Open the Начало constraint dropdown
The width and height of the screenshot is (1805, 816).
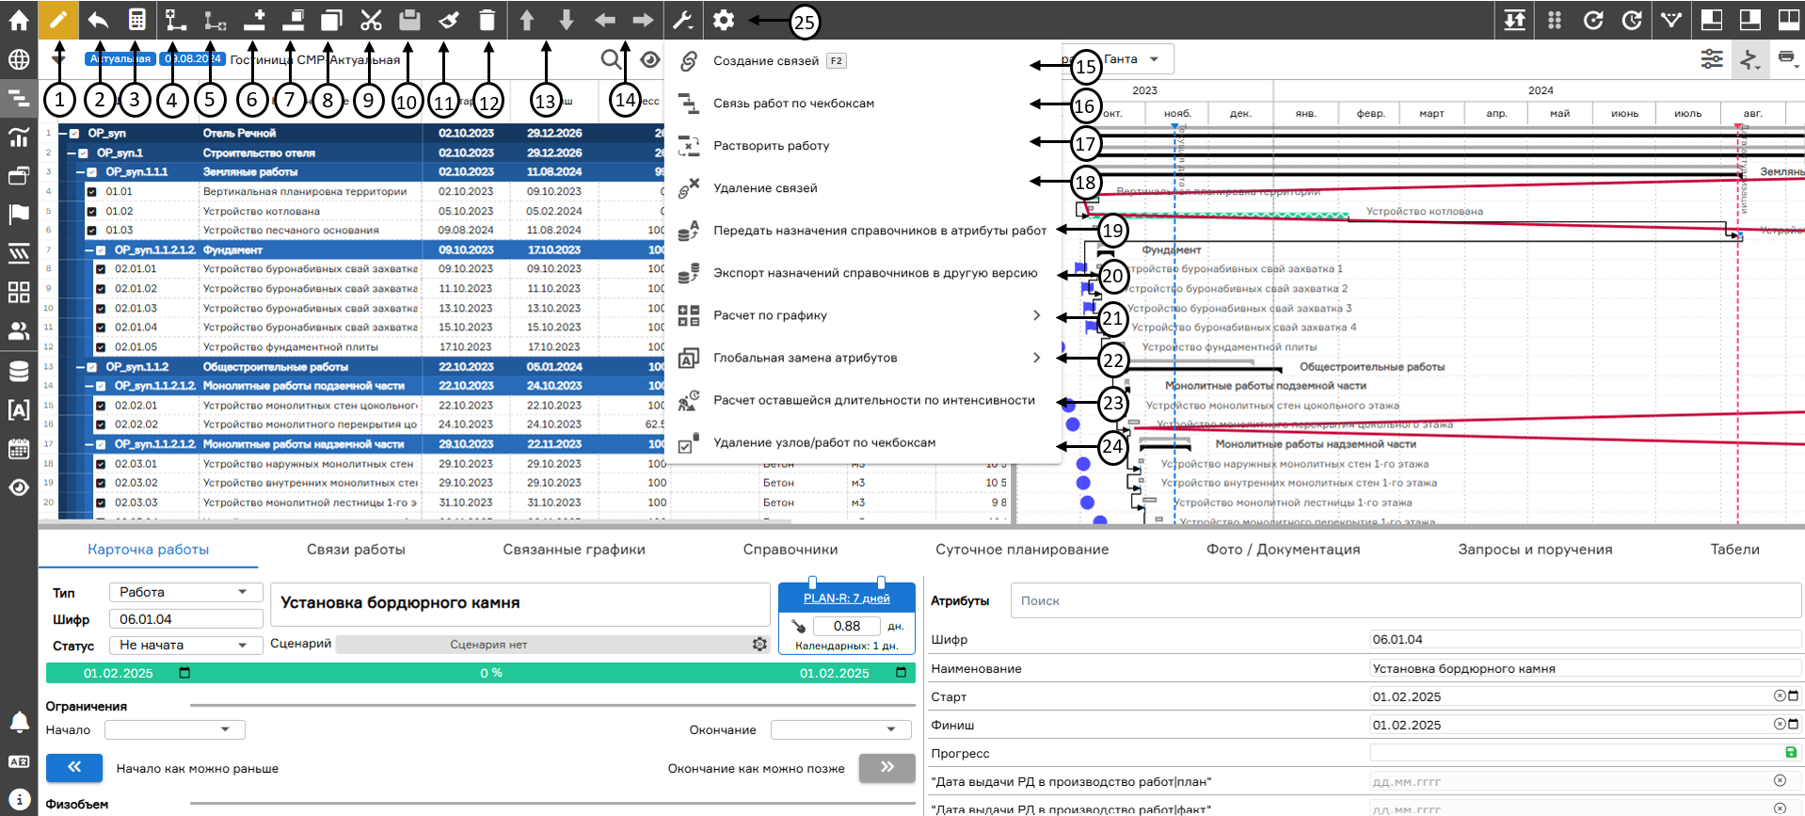175,729
